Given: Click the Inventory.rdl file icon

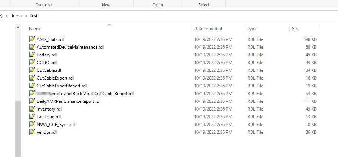Looking at the screenshot, I should [x=32, y=109].
